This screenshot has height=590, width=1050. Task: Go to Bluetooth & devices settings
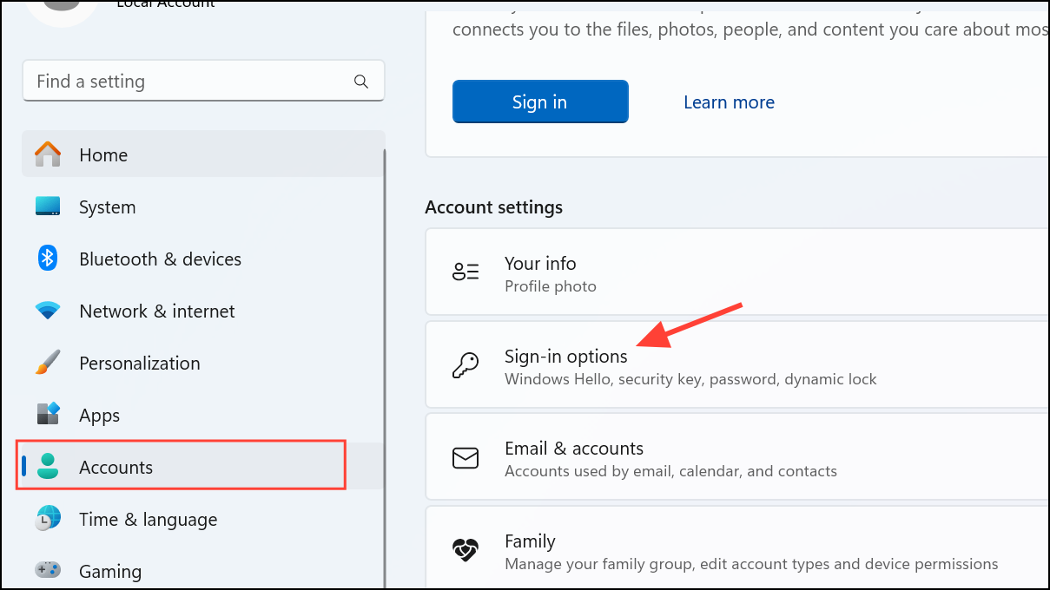tap(160, 259)
